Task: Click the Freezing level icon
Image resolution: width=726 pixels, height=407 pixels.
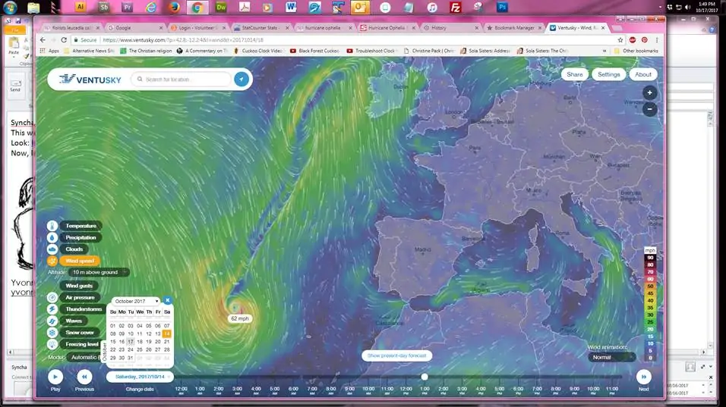Action: (x=52, y=344)
